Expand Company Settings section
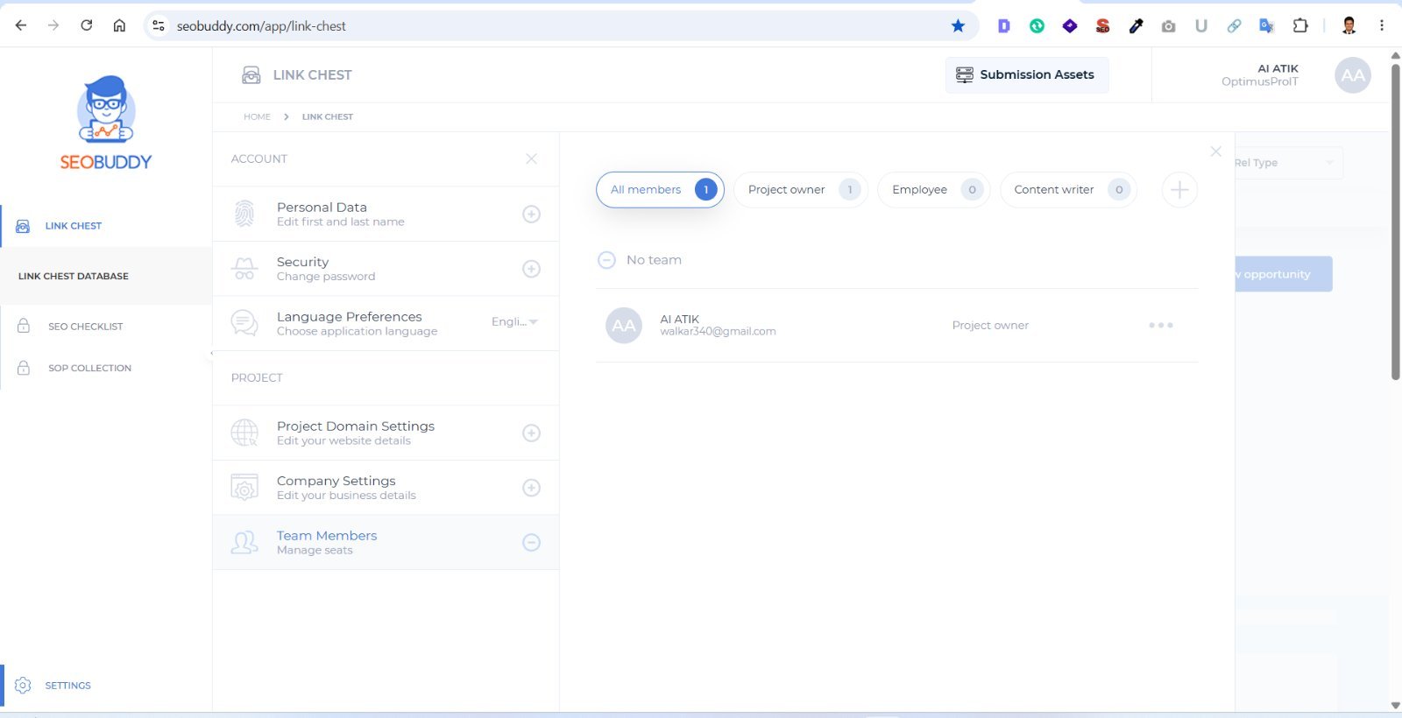1402x718 pixels. tap(531, 488)
